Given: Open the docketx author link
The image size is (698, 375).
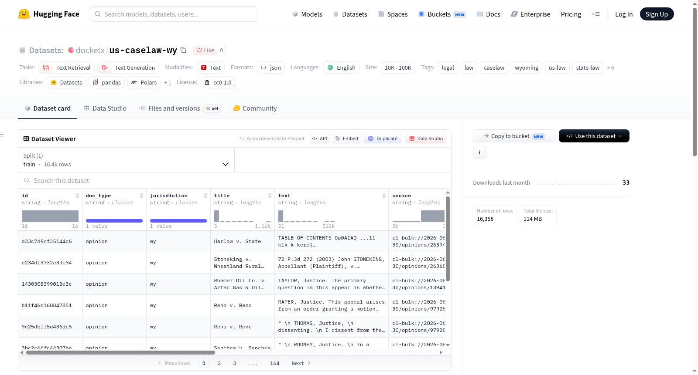Looking at the screenshot, I should click(x=90, y=50).
